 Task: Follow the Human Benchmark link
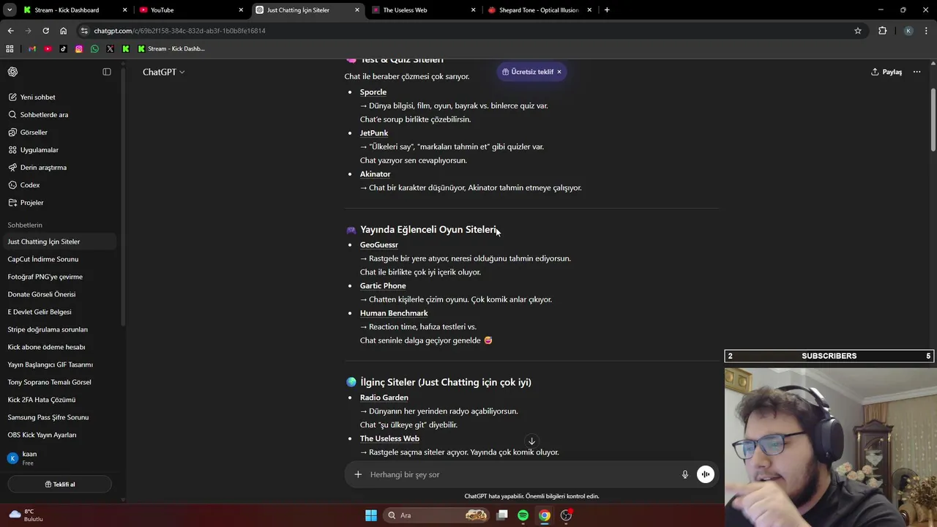(x=394, y=313)
